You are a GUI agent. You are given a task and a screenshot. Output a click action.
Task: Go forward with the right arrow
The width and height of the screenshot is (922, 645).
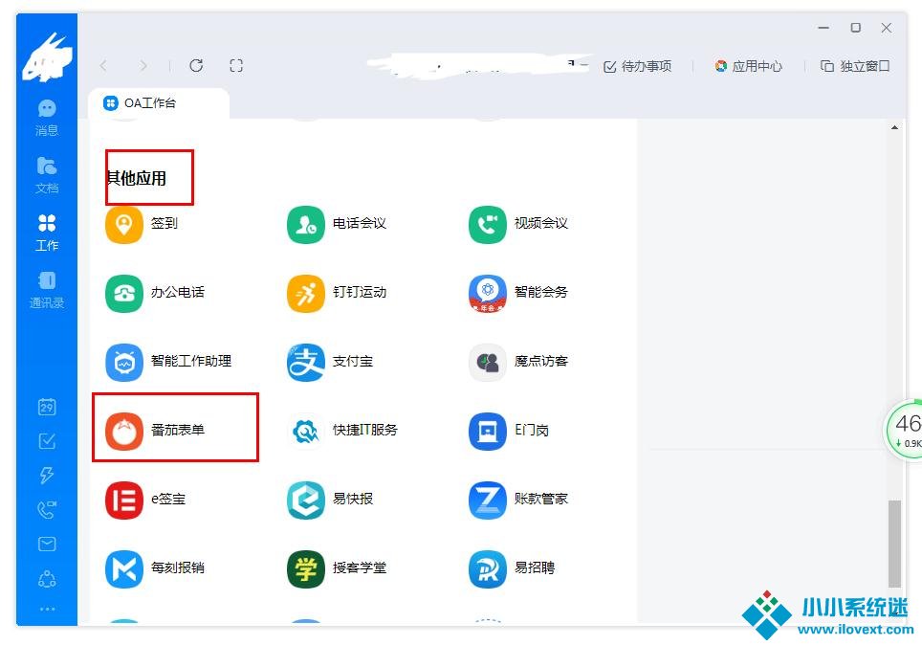point(143,65)
